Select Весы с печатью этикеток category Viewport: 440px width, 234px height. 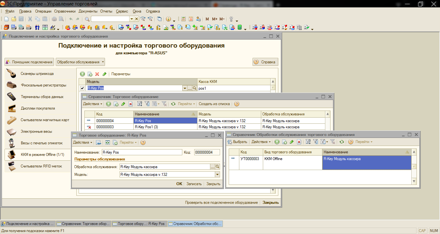pyautogui.click(x=42, y=143)
